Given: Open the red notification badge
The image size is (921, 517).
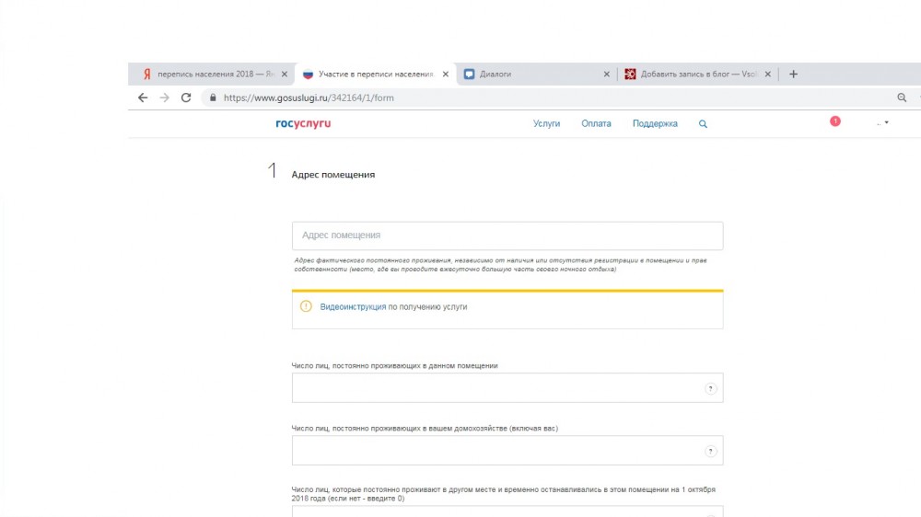Looking at the screenshot, I should click(835, 121).
